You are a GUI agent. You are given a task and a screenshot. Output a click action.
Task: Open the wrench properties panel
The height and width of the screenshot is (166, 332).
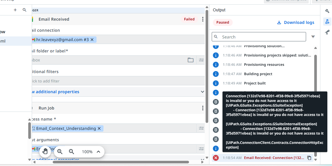coord(327,11)
